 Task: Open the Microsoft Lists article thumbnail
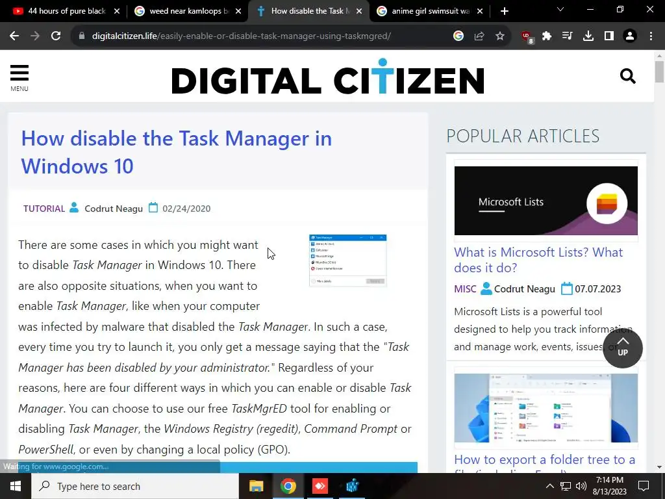546,201
